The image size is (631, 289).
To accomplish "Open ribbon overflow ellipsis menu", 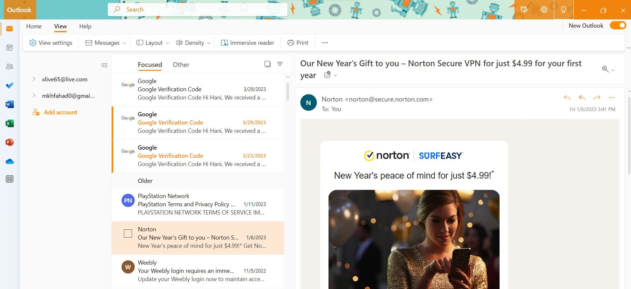I will click(325, 43).
